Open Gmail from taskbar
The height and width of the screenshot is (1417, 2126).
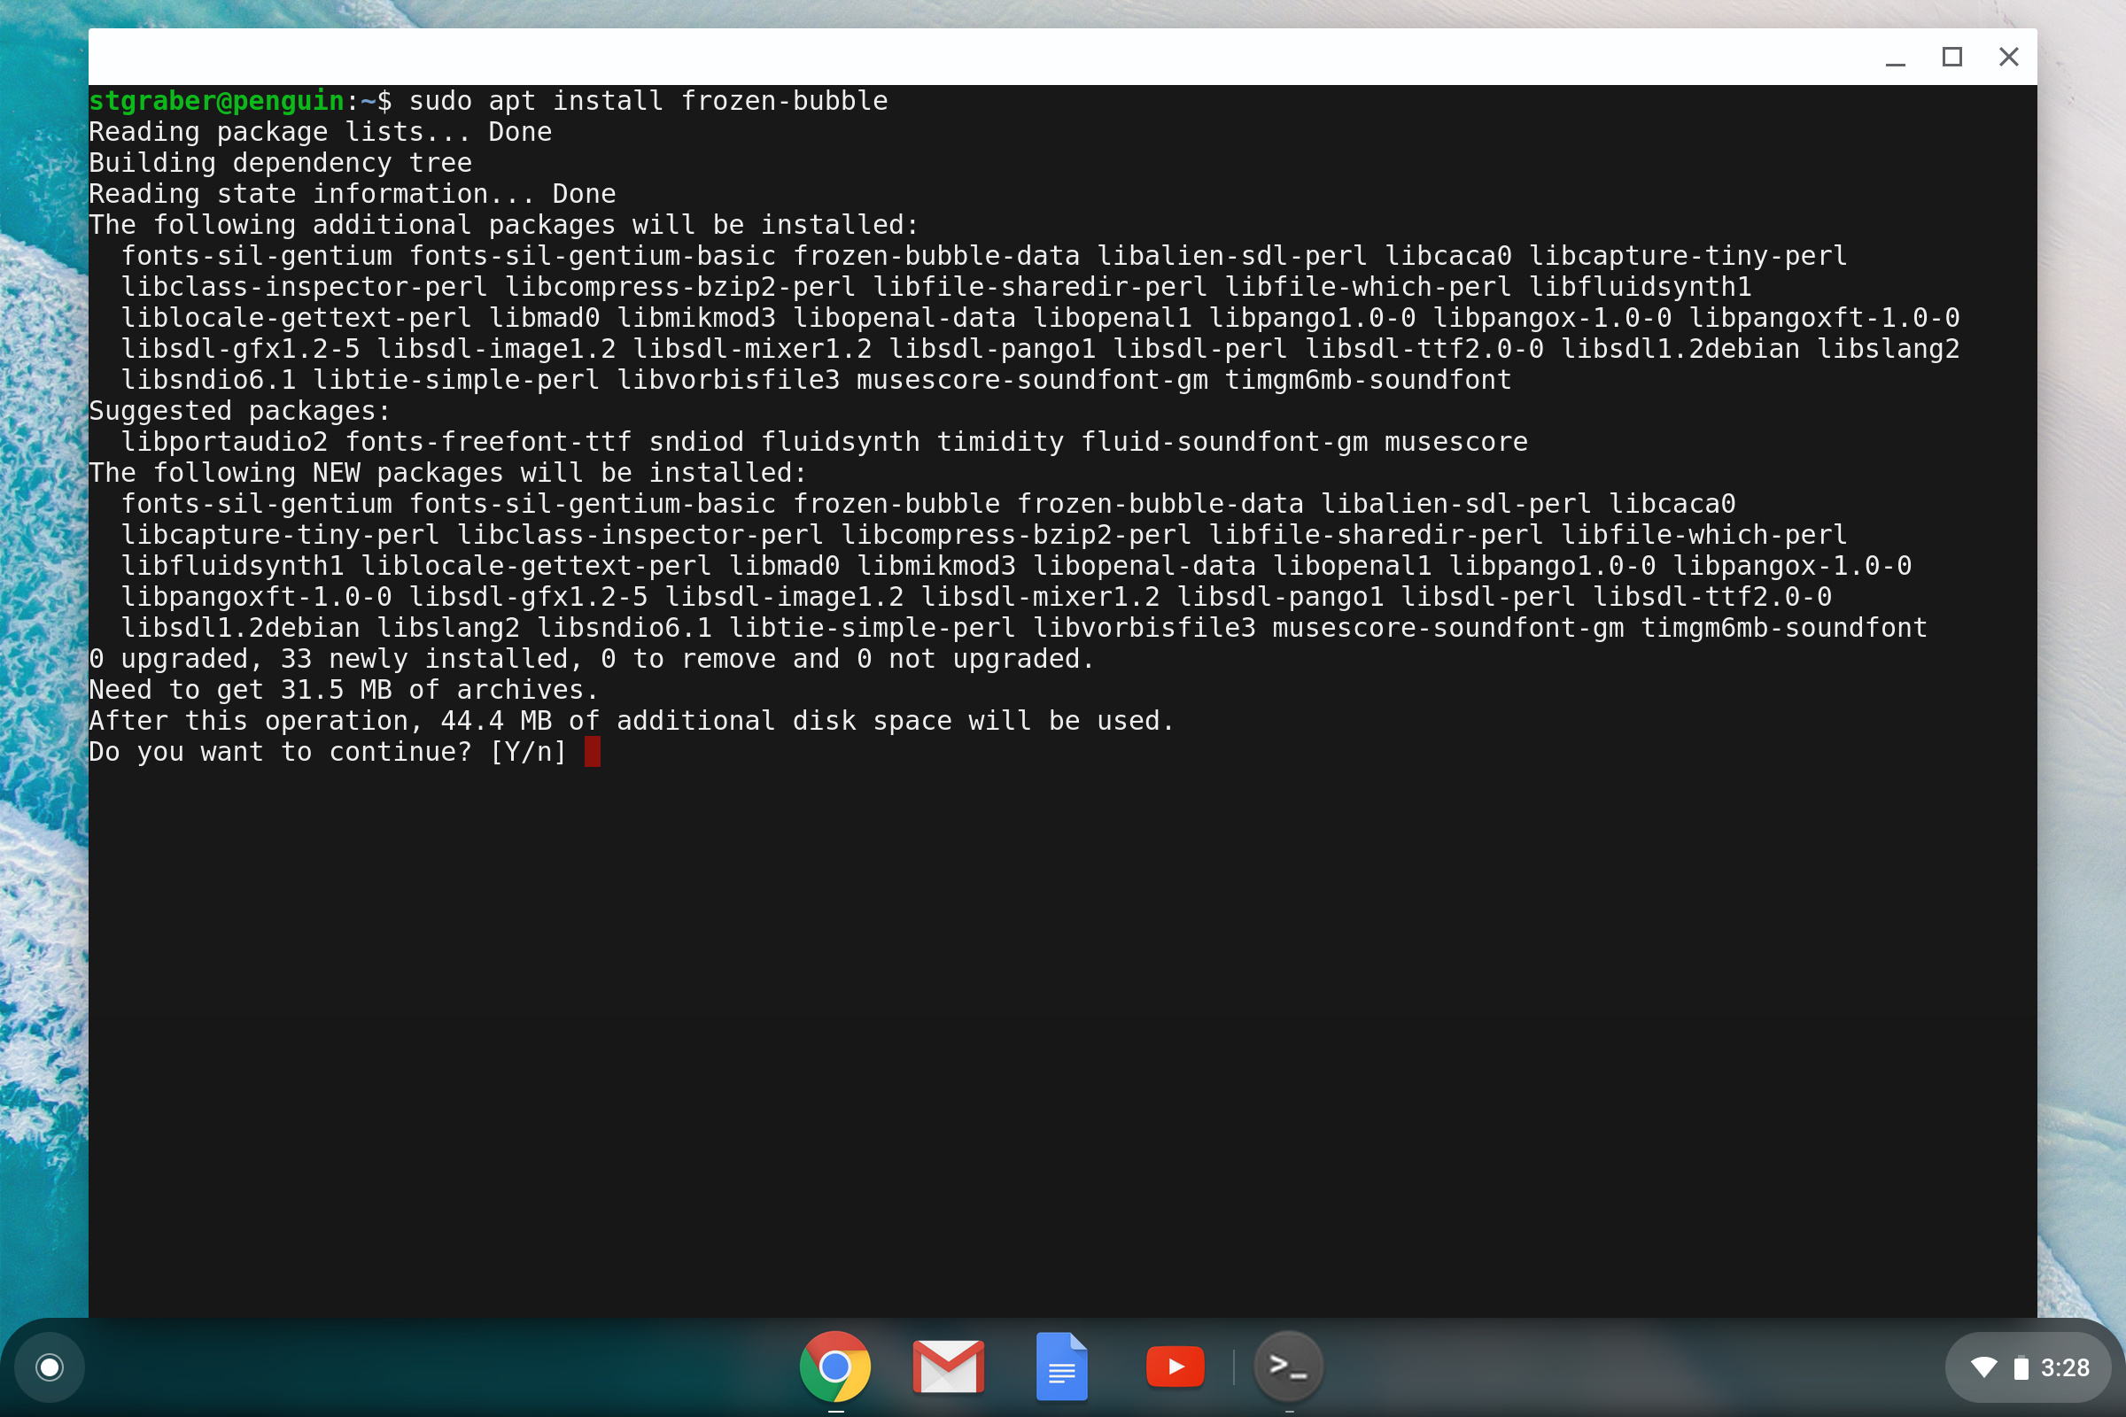tap(946, 1367)
